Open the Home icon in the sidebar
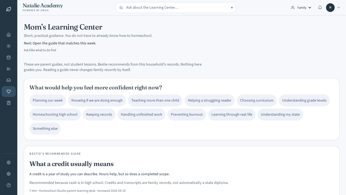 [9, 35]
